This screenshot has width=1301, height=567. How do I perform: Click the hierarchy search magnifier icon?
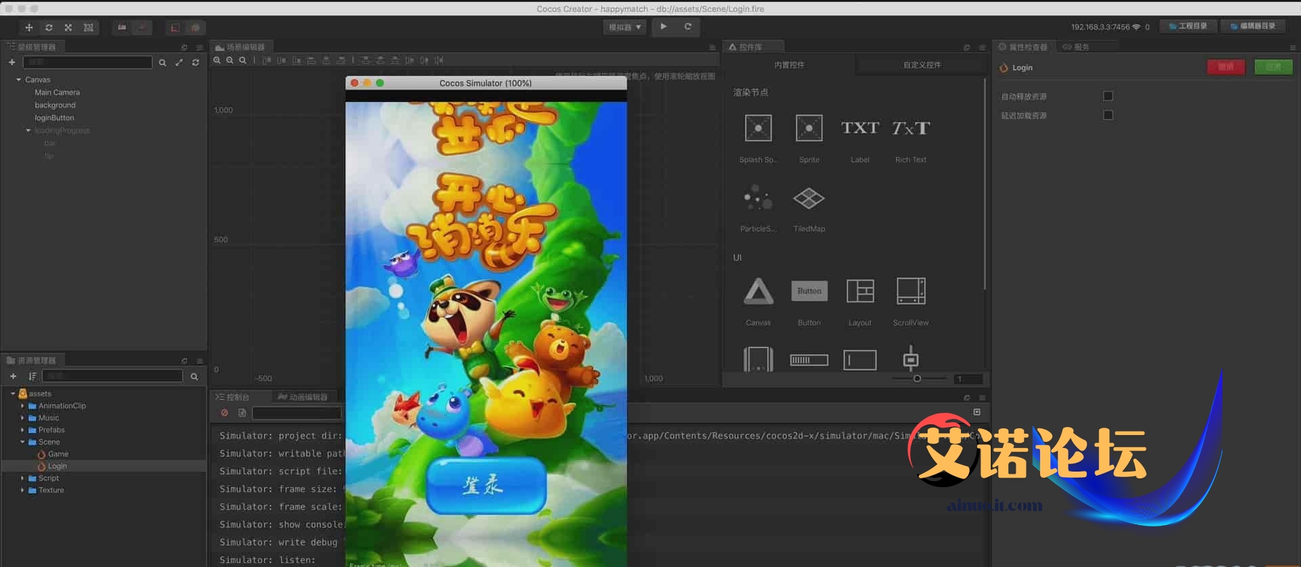[x=163, y=62]
